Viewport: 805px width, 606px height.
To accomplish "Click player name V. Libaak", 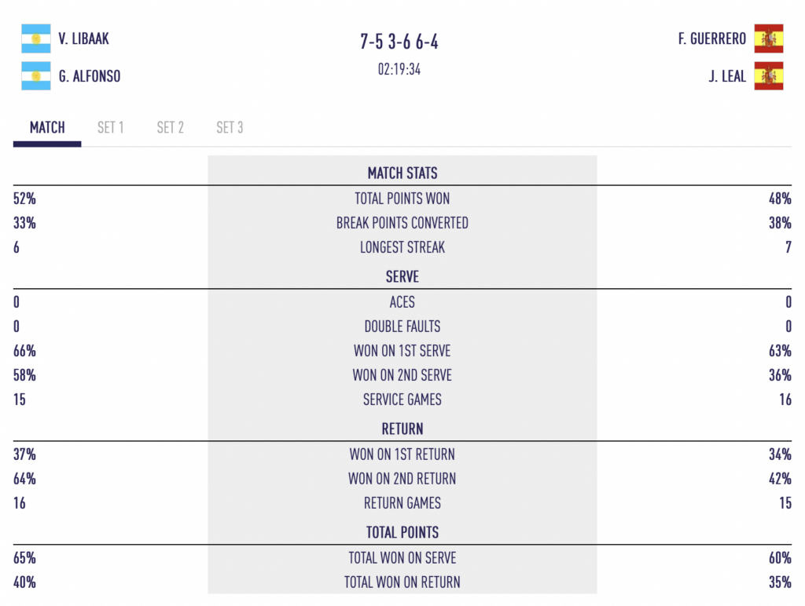I will pos(83,39).
